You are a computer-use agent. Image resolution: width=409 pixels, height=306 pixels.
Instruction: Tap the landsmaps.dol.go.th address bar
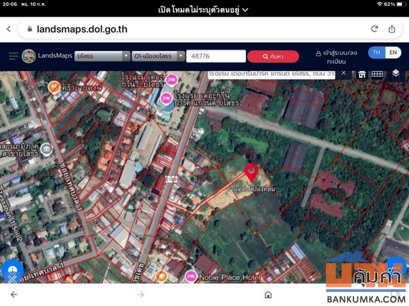pyautogui.click(x=210, y=29)
